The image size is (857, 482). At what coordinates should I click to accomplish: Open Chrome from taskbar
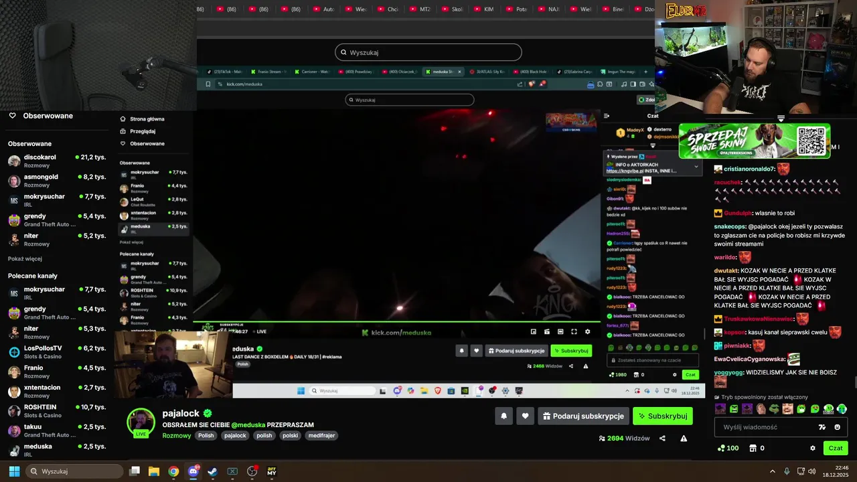pos(173,471)
